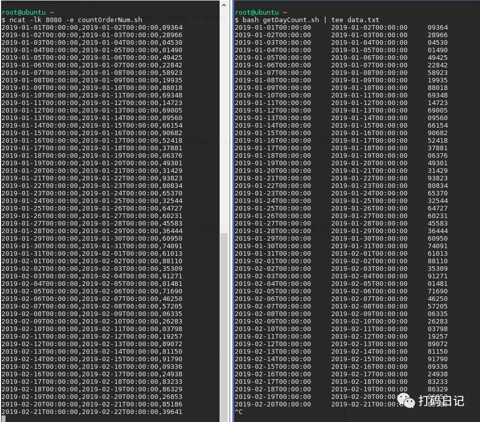Click the left terminal line ending in 37881
This screenshot has width=480, height=422.
coord(92,148)
